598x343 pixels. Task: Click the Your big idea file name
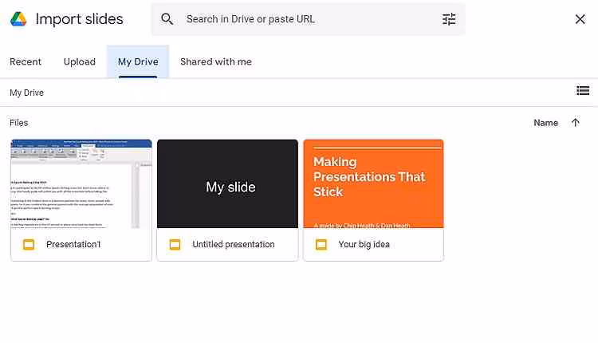pos(364,244)
